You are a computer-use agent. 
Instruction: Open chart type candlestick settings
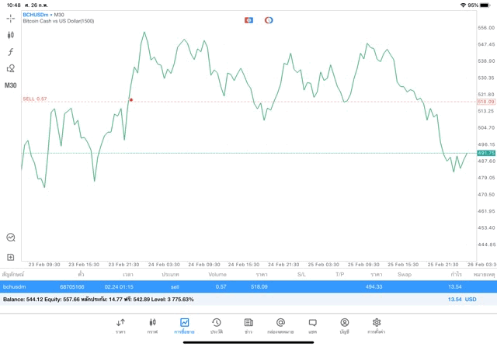(11, 35)
